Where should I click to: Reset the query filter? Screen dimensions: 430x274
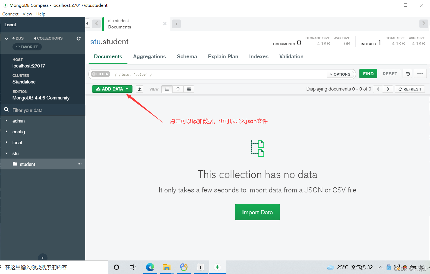pos(390,74)
